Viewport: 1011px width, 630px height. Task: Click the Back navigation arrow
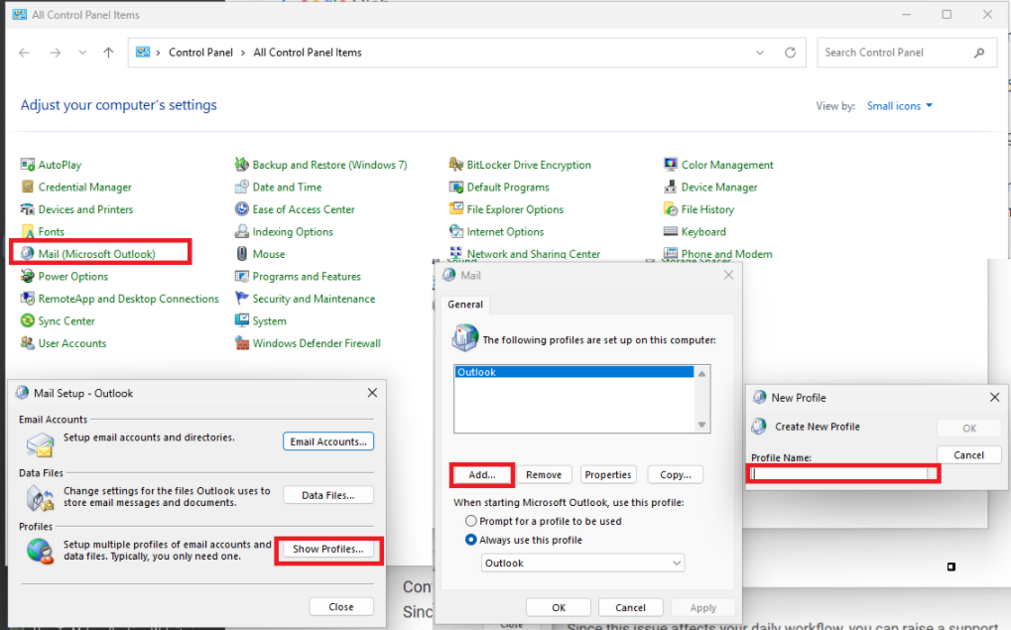(25, 53)
